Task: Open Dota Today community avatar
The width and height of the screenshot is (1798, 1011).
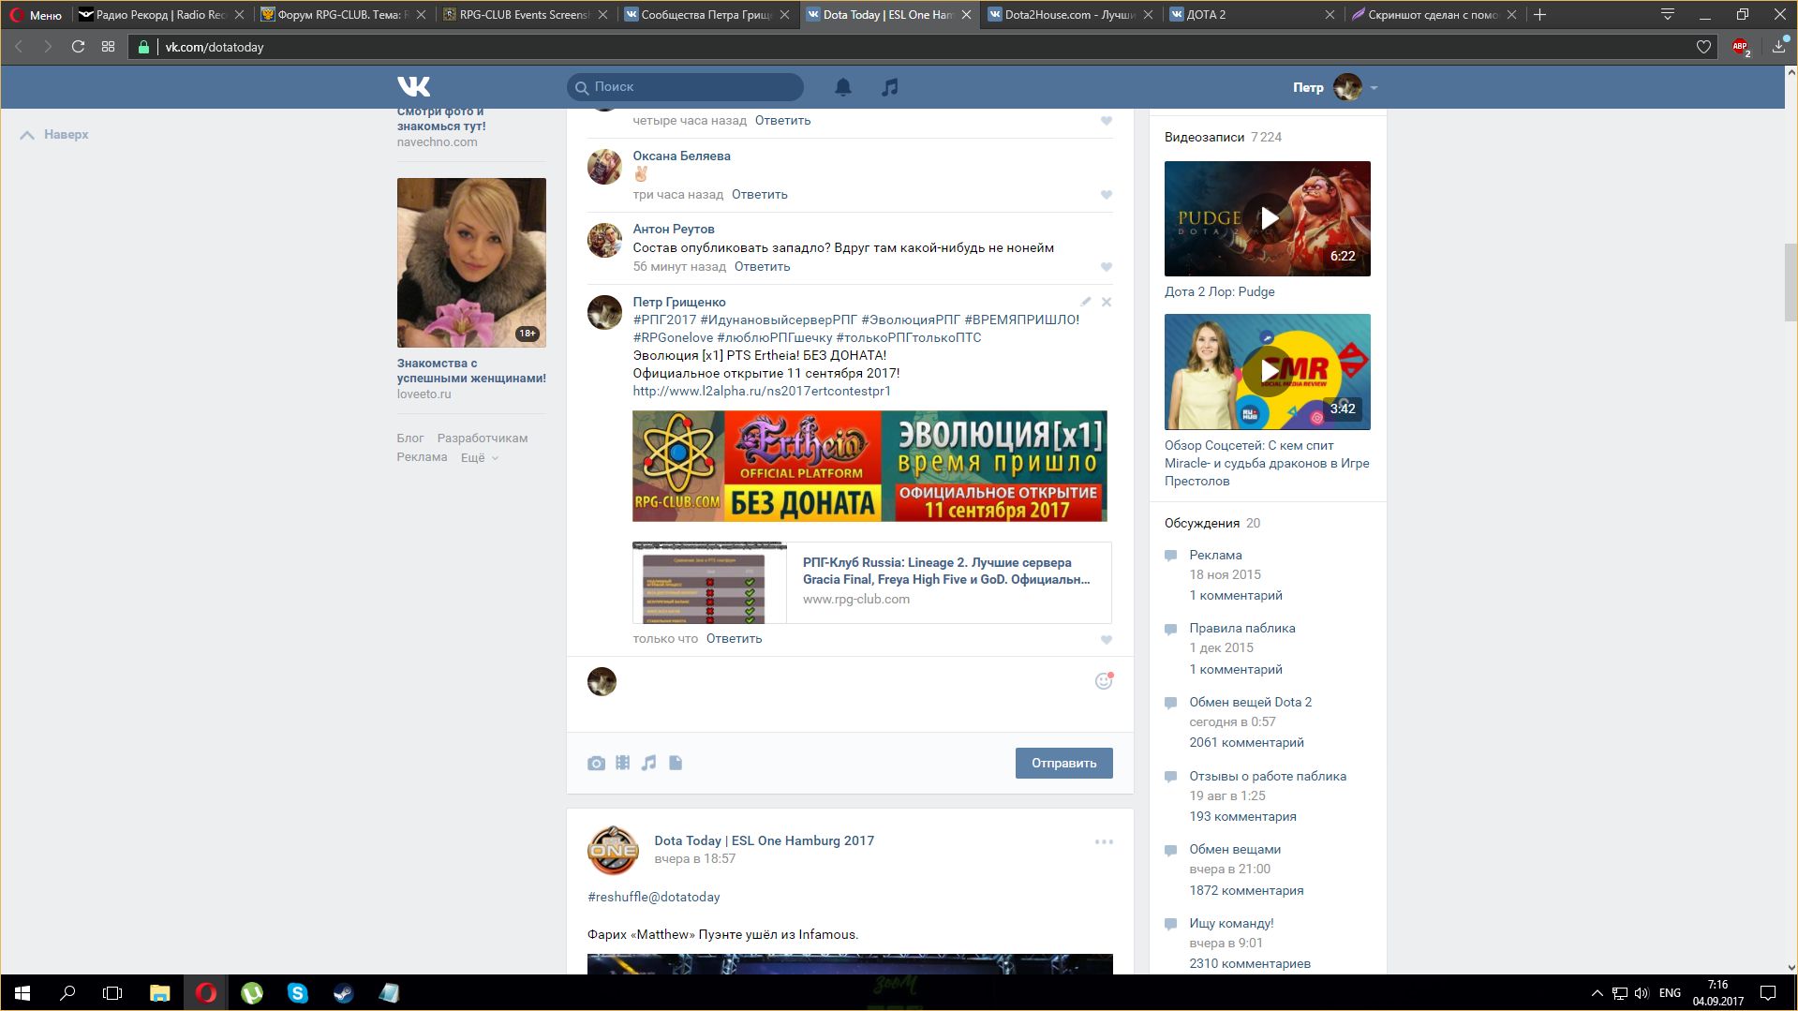Action: pyautogui.click(x=613, y=850)
